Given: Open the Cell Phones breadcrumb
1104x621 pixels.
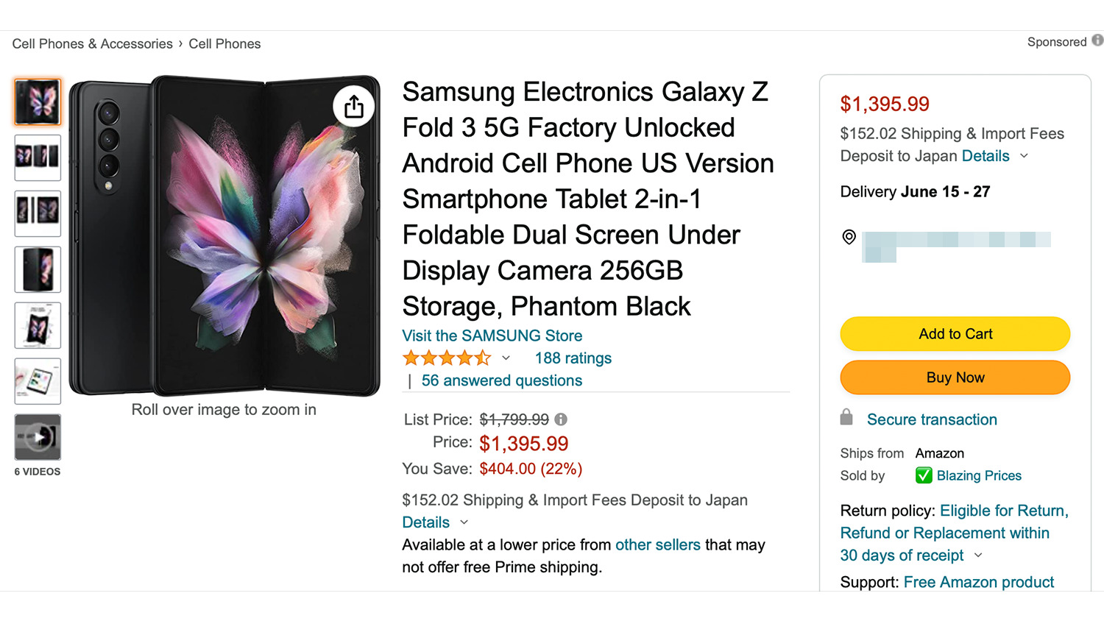Looking at the screenshot, I should coord(224,44).
